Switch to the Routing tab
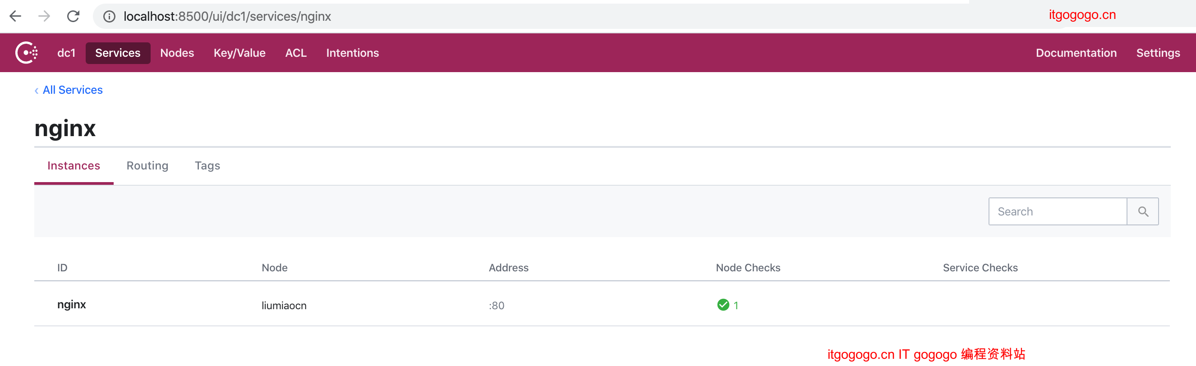Screen dimensions: 1196x366 pos(147,165)
